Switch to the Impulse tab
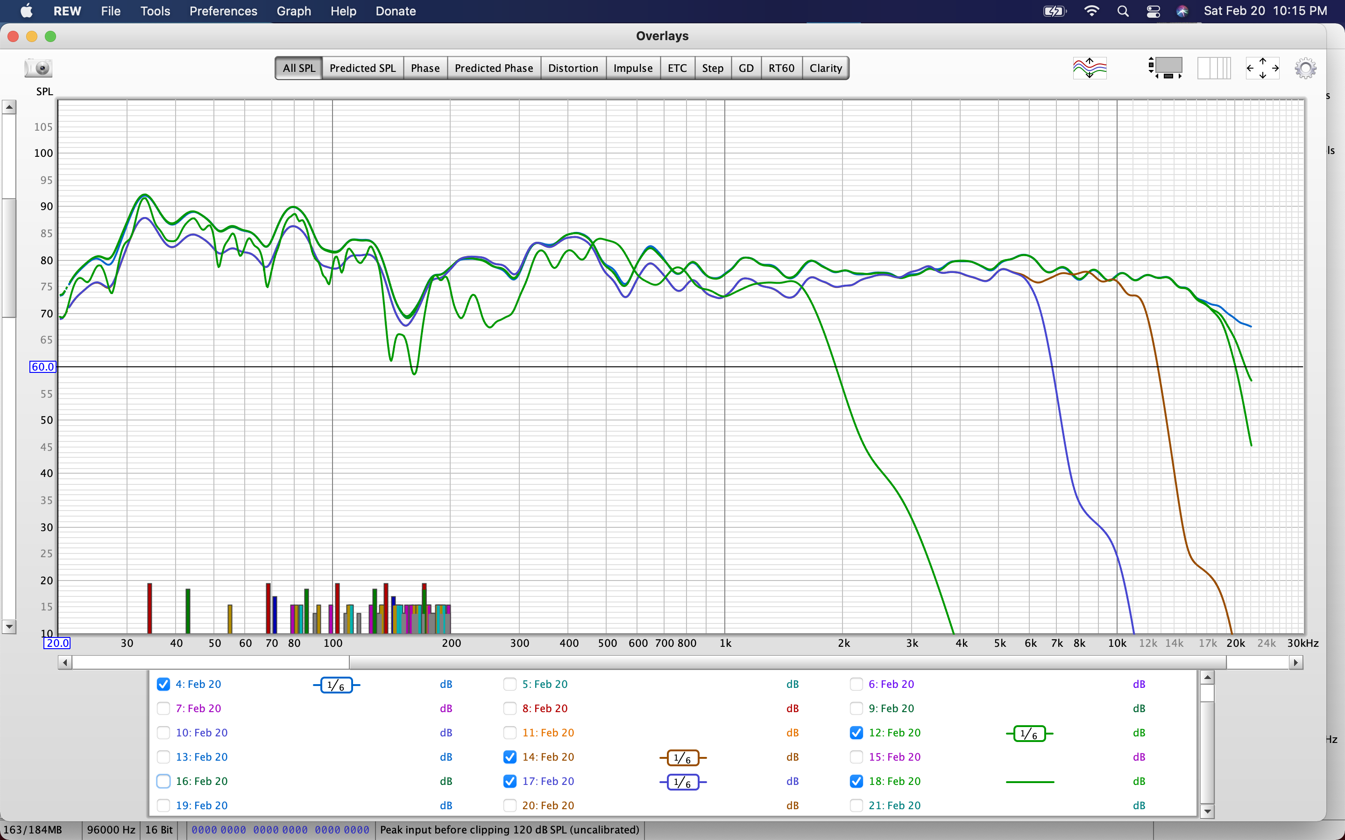The image size is (1345, 840). (632, 68)
